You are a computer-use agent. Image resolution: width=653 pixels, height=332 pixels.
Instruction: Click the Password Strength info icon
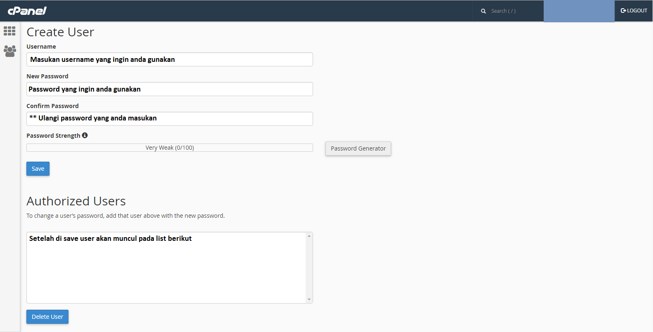(85, 135)
